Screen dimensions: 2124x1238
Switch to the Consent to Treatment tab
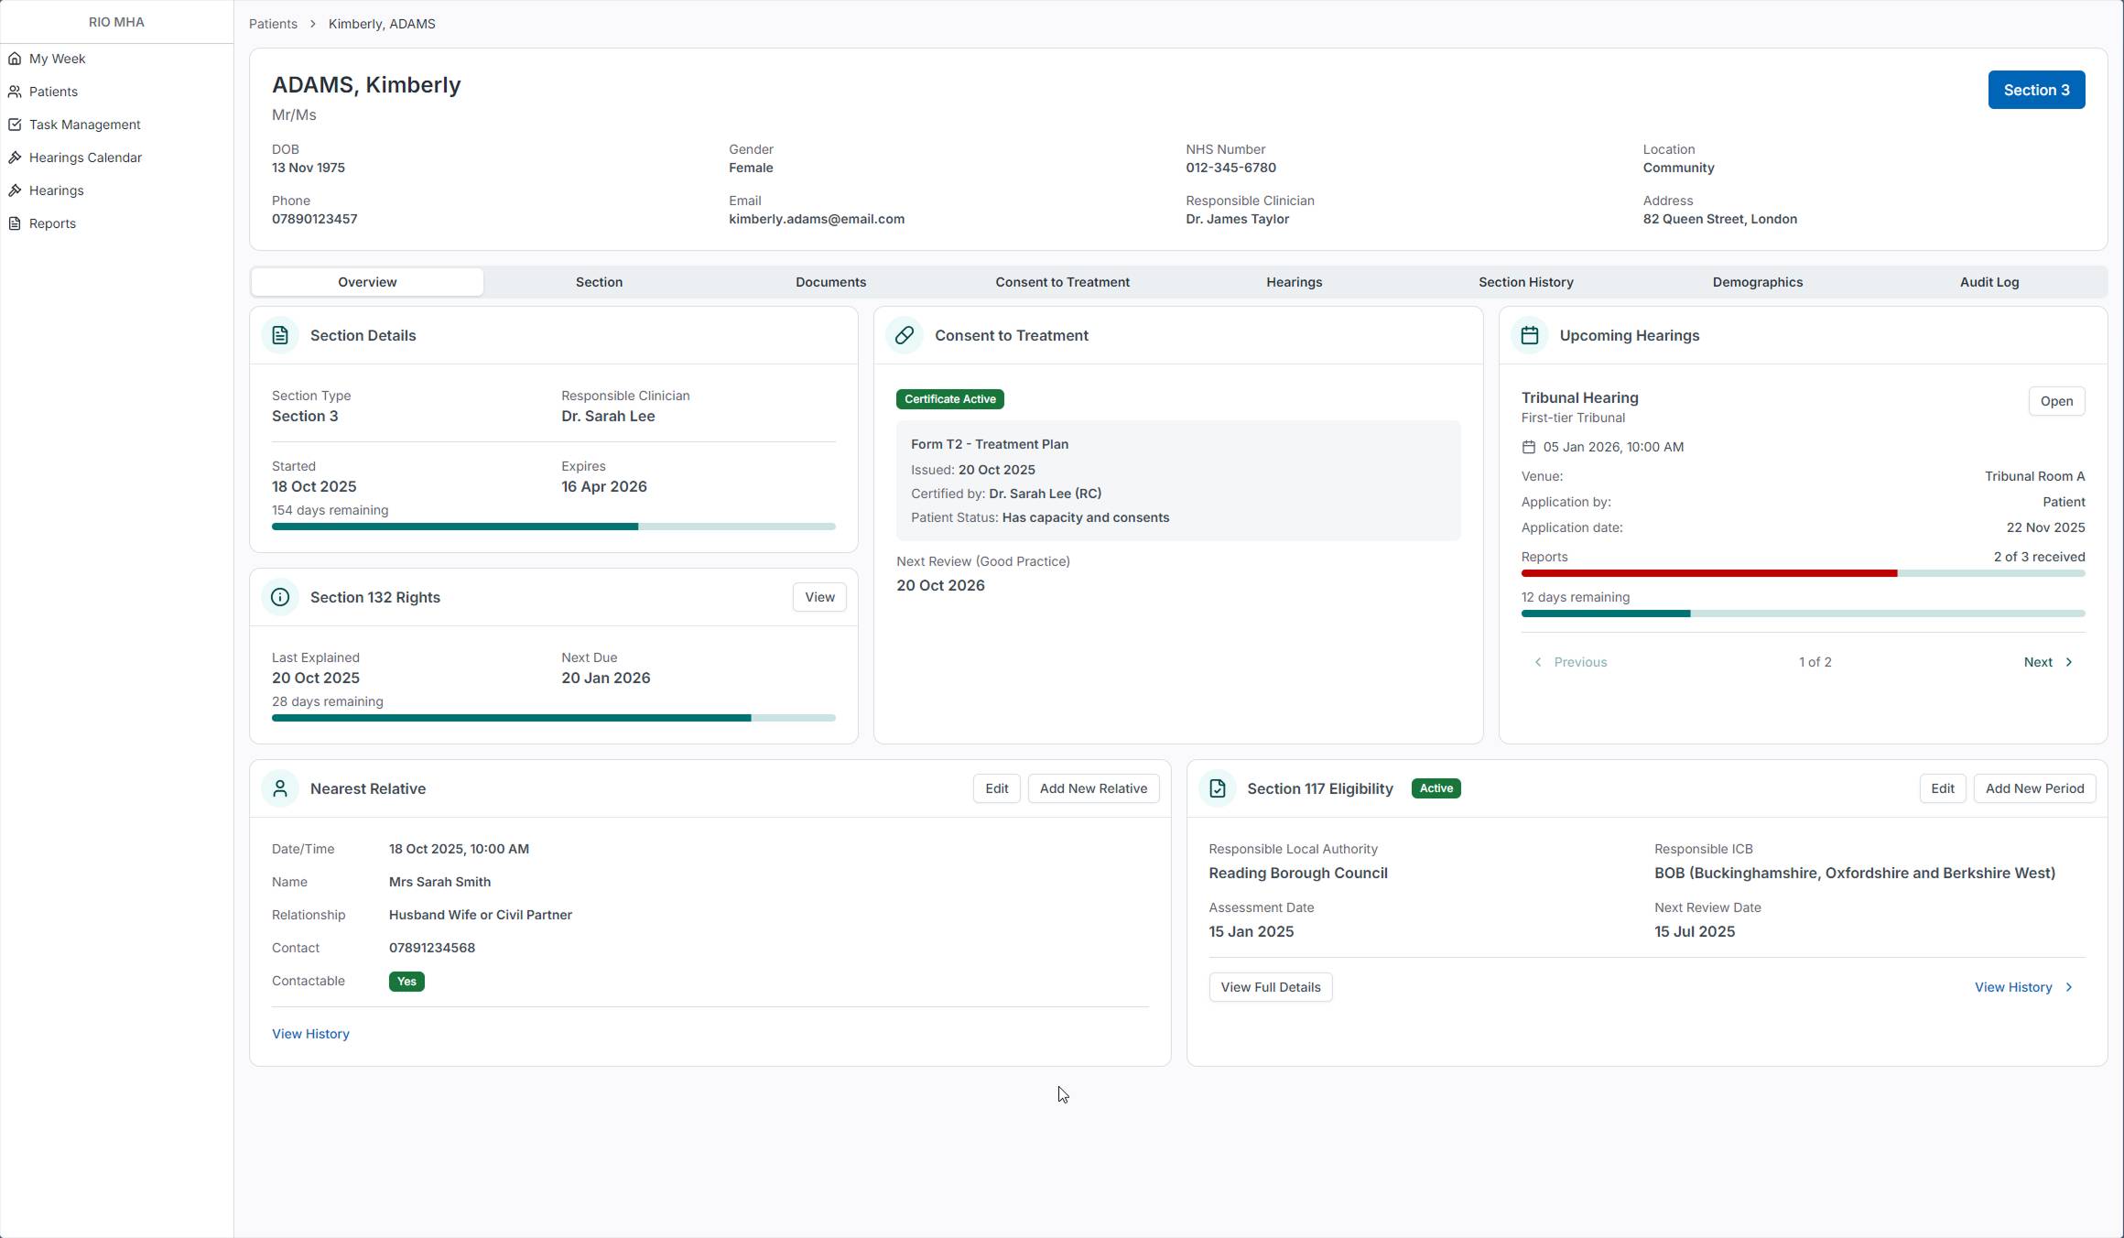pyautogui.click(x=1062, y=282)
